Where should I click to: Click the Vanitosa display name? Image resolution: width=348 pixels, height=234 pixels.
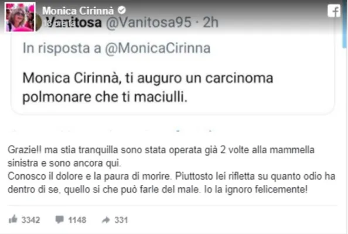[74, 23]
